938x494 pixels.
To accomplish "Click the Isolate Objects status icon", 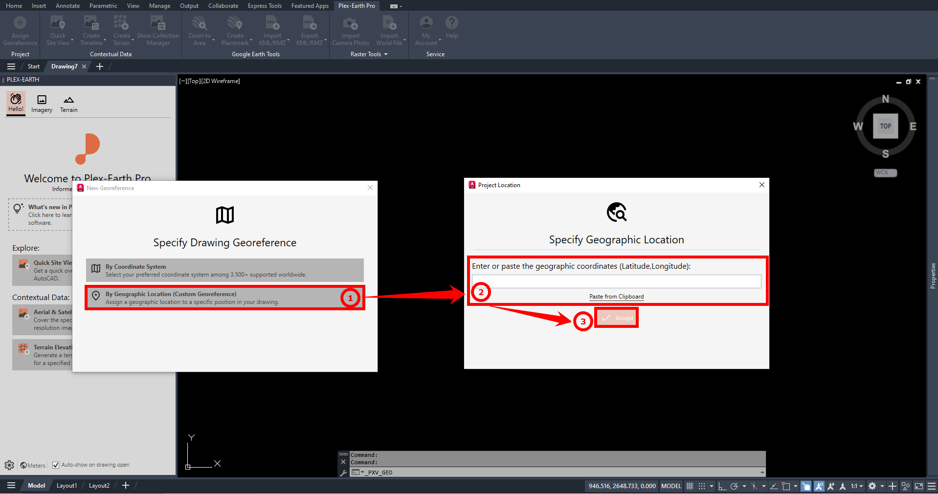I will (x=906, y=486).
